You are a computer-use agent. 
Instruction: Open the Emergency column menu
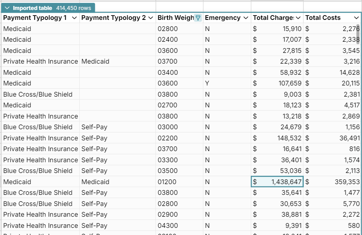(246, 17)
